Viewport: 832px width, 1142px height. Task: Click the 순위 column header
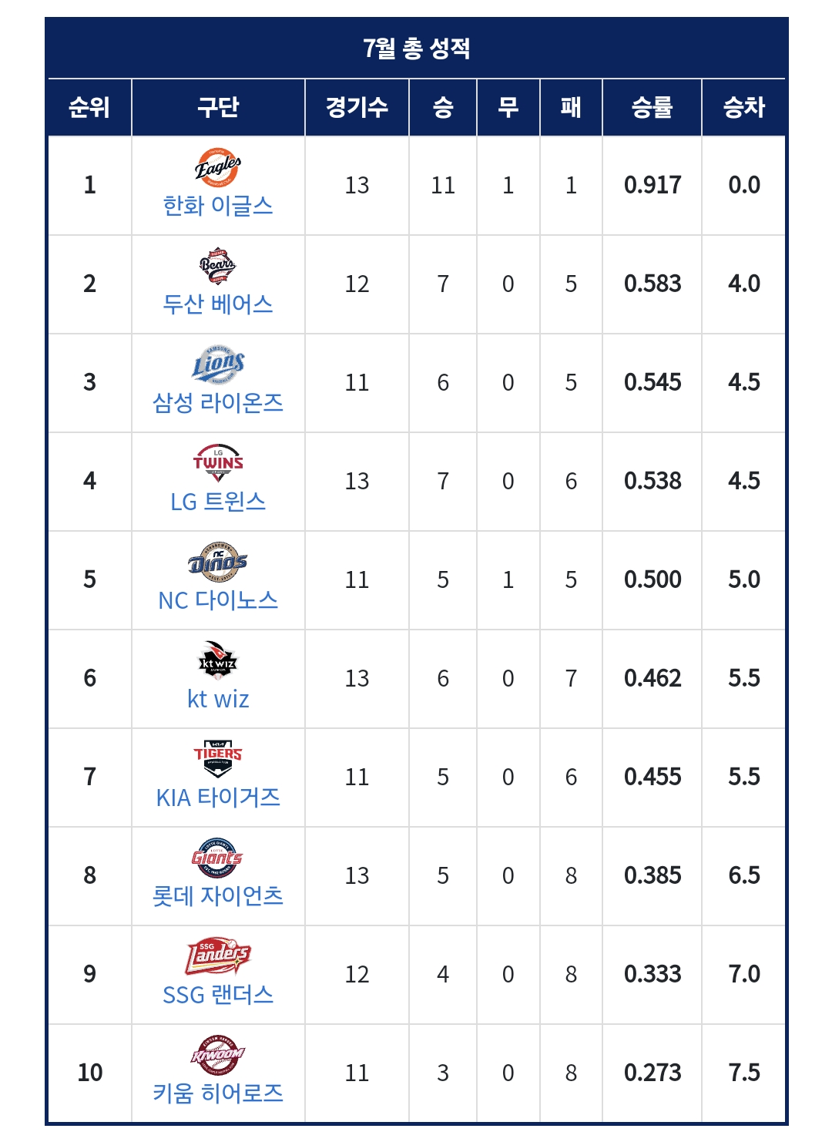89,107
